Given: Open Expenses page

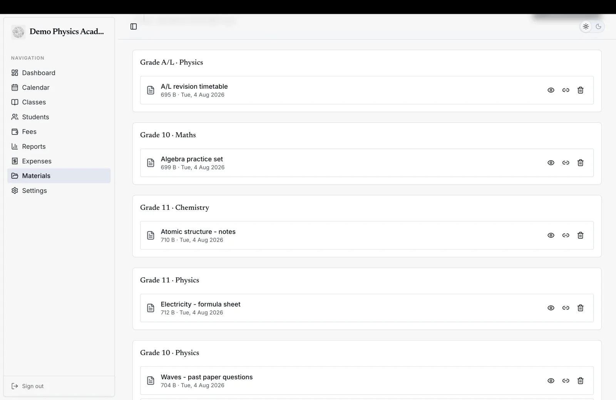Looking at the screenshot, I should 59,161.
